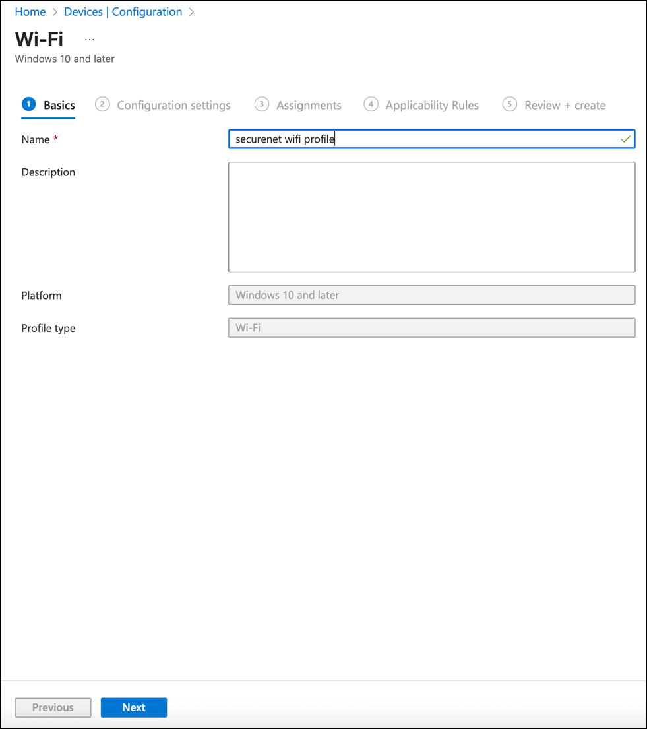
Task: Open the Configuration settings tab label
Action: click(173, 105)
